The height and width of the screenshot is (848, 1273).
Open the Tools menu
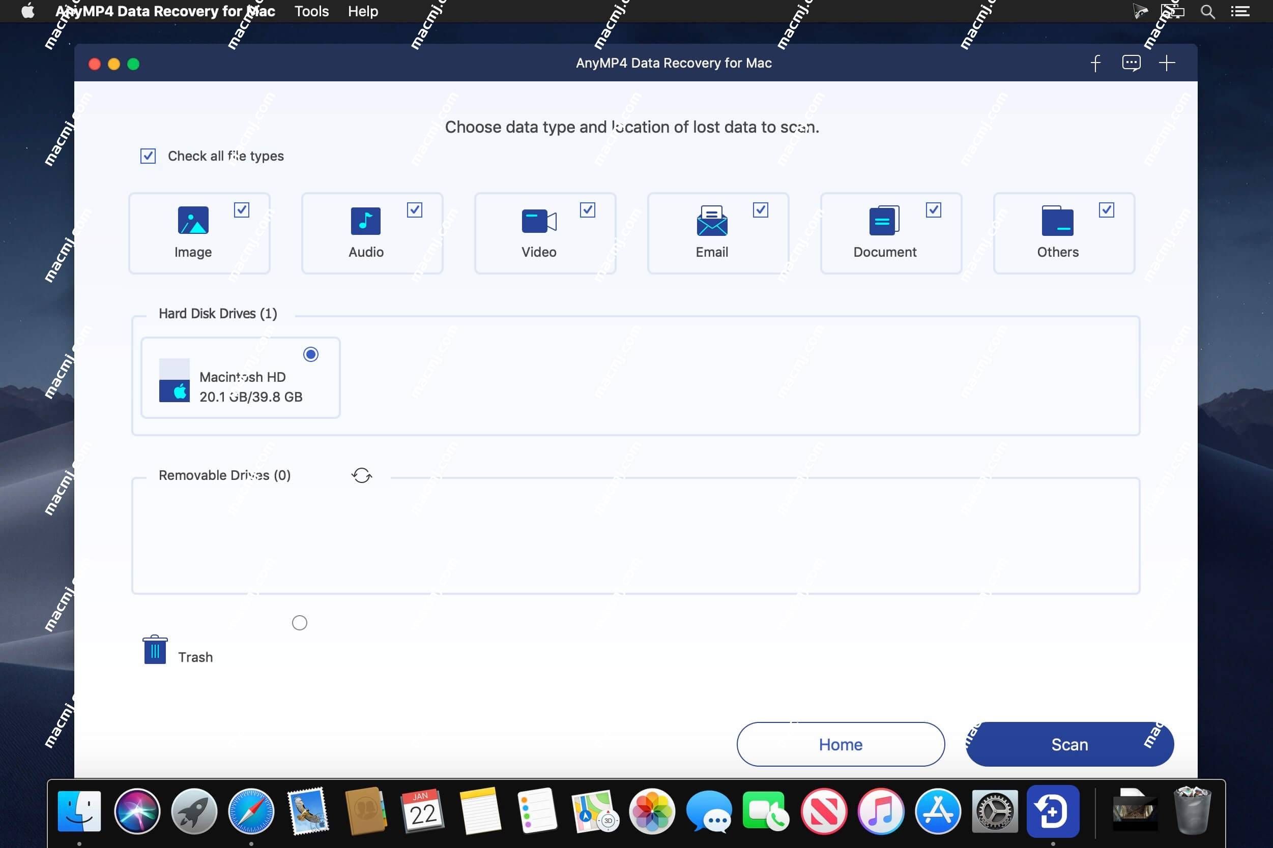pos(311,10)
